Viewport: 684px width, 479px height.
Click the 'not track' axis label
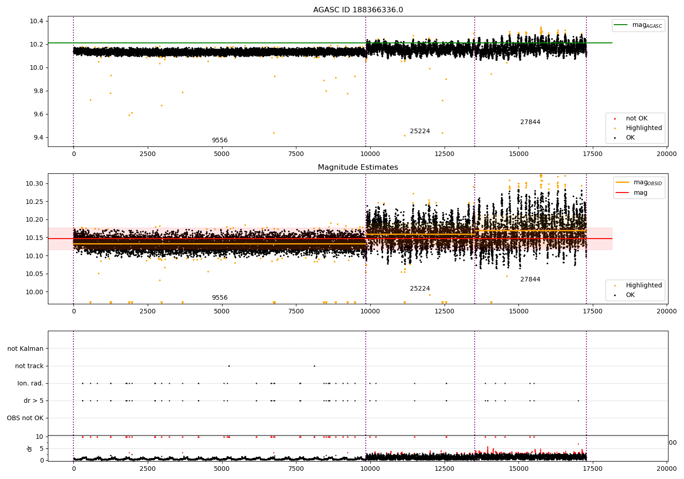(29, 366)
